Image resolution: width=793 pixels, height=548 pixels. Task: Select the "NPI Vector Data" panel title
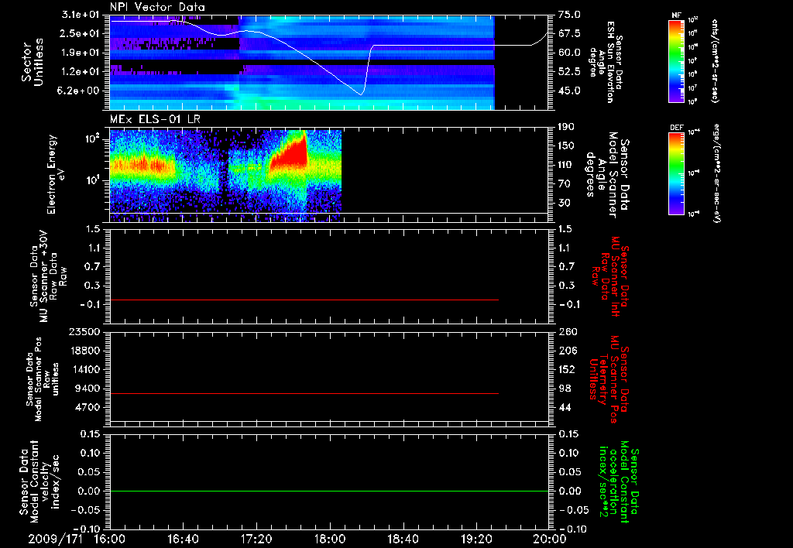158,7
